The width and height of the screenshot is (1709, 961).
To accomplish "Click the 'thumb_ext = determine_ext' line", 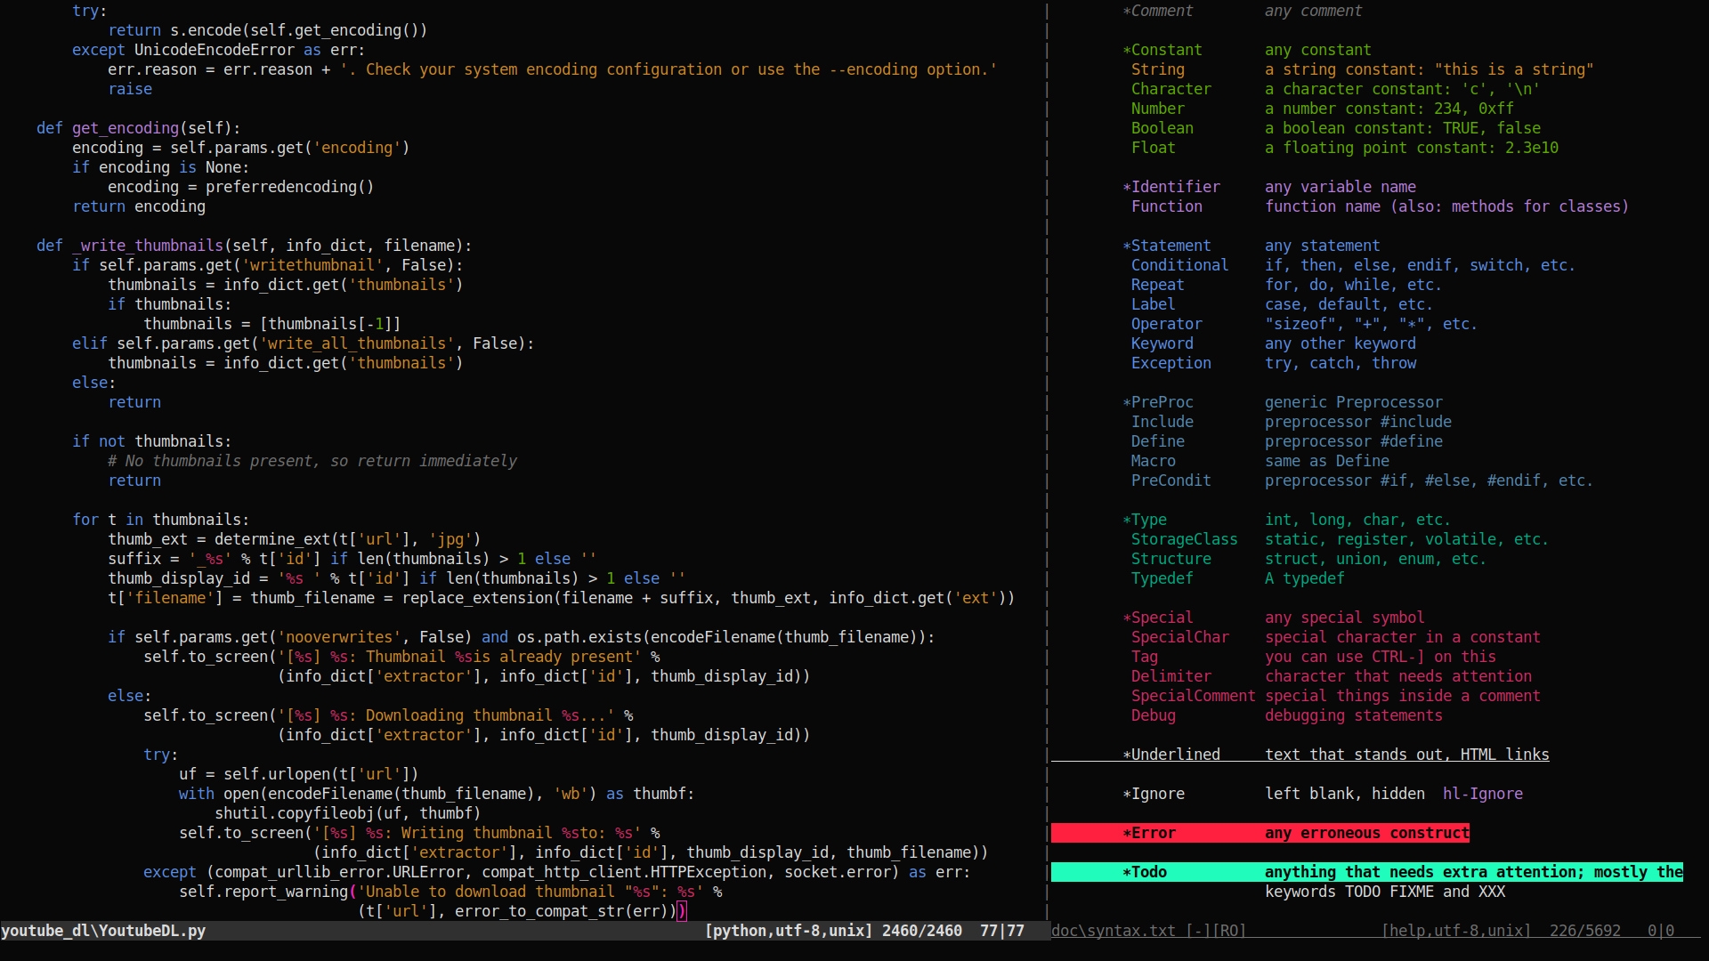I will click(294, 539).
